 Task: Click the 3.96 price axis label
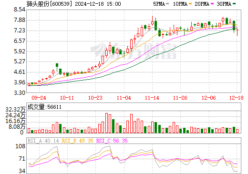[20, 82]
